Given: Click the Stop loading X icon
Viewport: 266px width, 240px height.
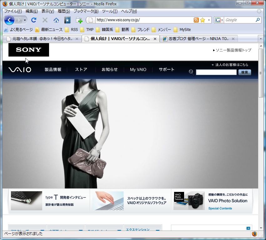Looking at the screenshot, I should [x=45, y=20].
